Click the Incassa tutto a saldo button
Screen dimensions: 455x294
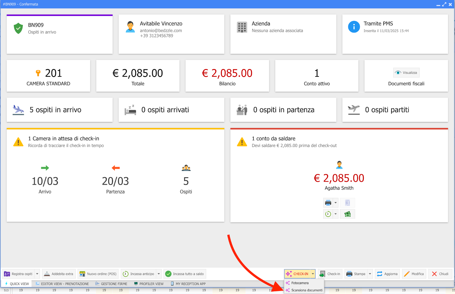pyautogui.click(x=185, y=274)
